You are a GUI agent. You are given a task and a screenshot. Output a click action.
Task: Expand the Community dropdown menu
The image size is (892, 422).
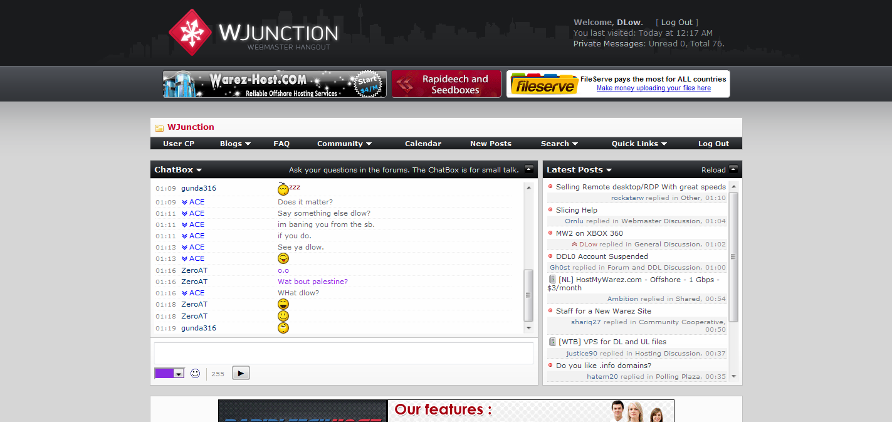pos(344,144)
